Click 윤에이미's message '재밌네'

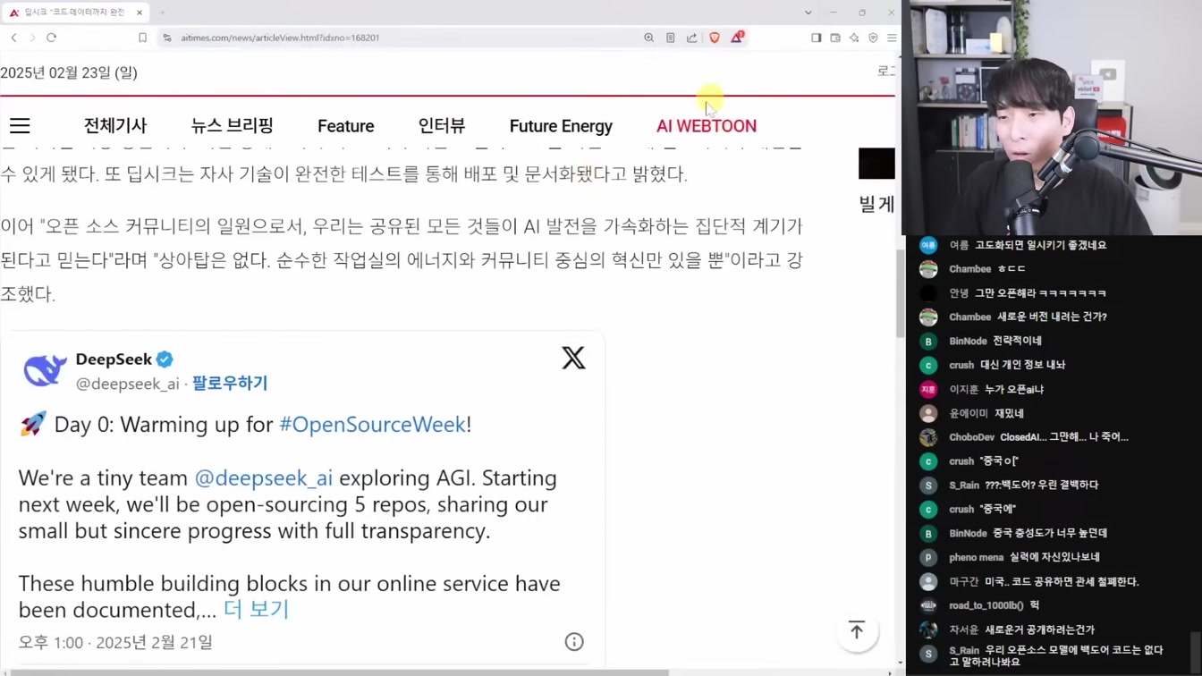[x=1009, y=413]
